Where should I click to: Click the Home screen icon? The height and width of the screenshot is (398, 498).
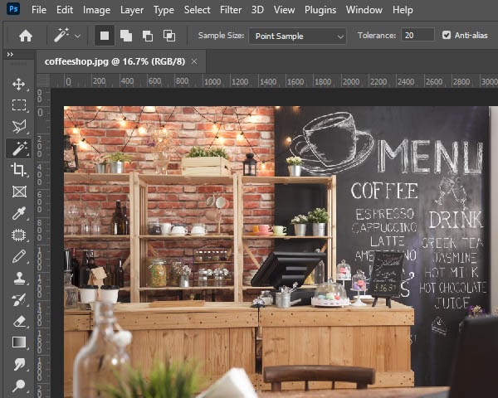click(26, 36)
